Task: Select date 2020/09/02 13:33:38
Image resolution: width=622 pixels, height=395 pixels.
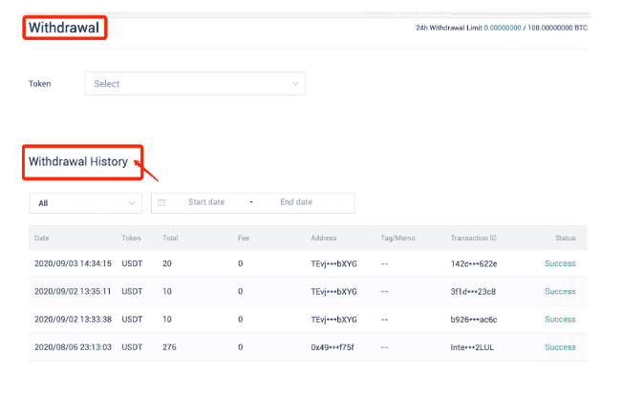Action: [73, 320]
